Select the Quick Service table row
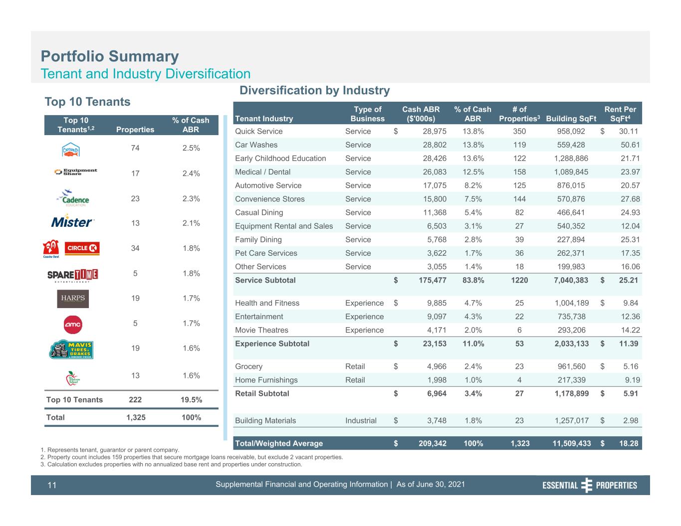Image resolution: width=681 pixels, height=526 pixels. tap(438, 131)
